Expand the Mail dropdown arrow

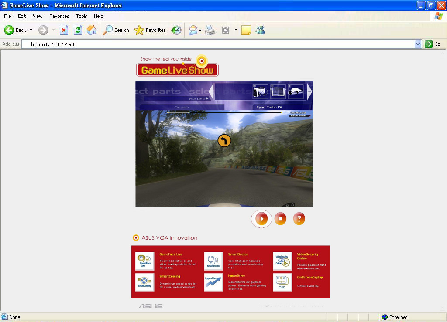point(200,30)
